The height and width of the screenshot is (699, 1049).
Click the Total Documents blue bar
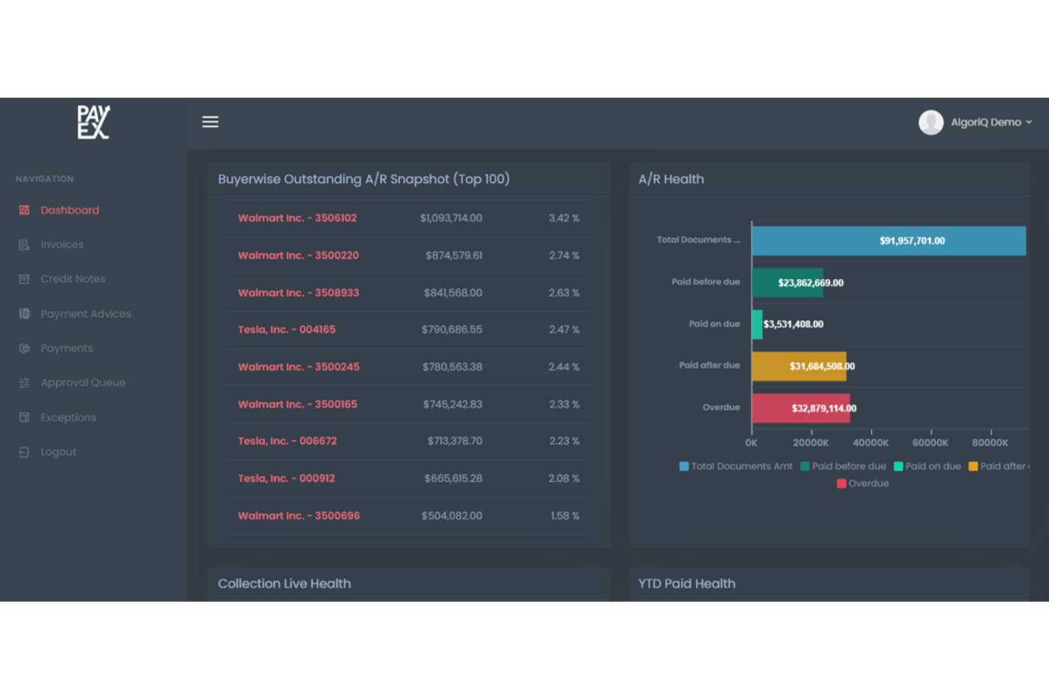click(889, 241)
